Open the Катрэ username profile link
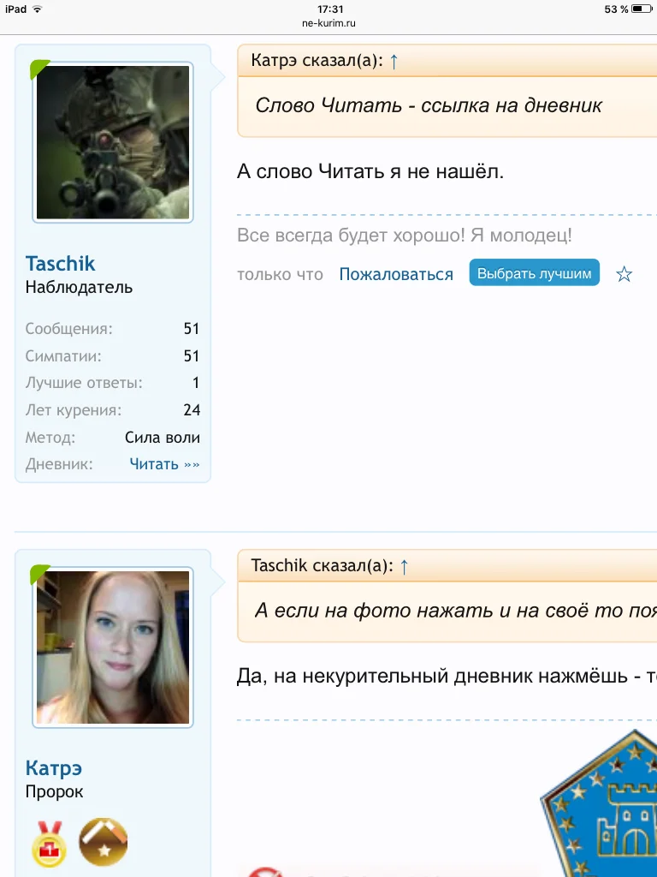The image size is (657, 877). pyautogui.click(x=54, y=768)
